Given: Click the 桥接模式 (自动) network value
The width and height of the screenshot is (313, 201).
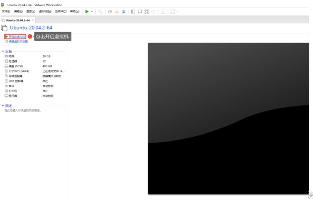Looking at the screenshot, I should (x=52, y=76).
